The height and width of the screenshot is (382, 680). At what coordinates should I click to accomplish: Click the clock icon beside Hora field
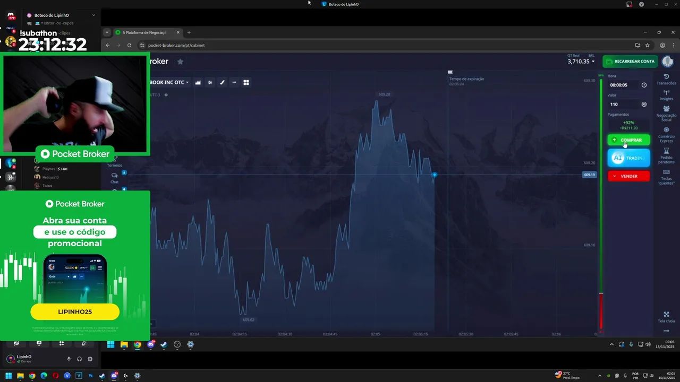644,85
